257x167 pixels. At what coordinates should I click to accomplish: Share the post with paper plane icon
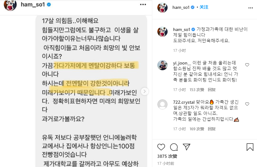tap(187, 147)
